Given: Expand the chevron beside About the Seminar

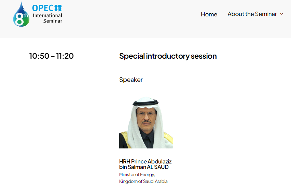Looking at the screenshot, I should point(282,14).
